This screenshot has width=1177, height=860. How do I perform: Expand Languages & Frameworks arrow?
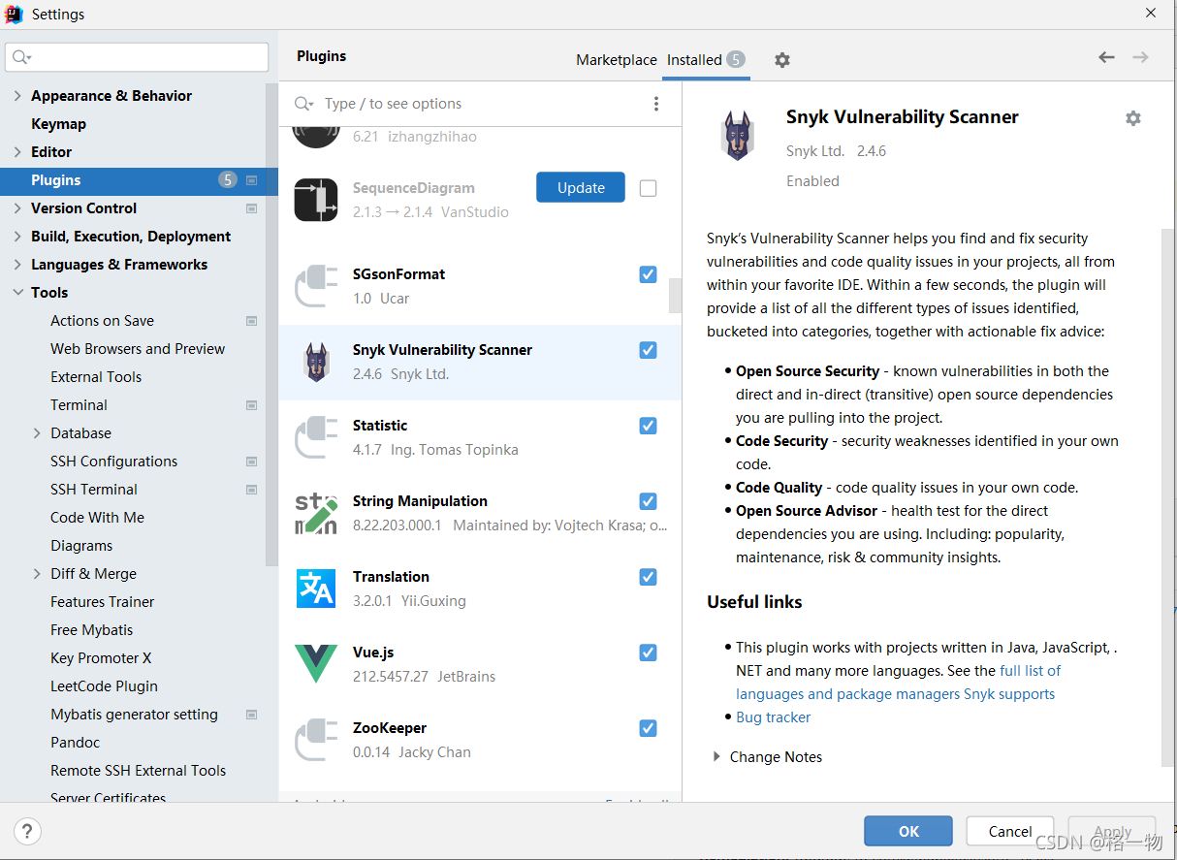tap(17, 265)
